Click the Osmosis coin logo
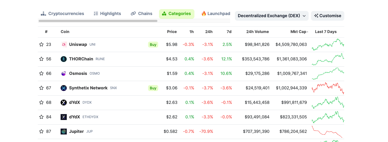The height and width of the screenshot is (142, 388). point(64,74)
